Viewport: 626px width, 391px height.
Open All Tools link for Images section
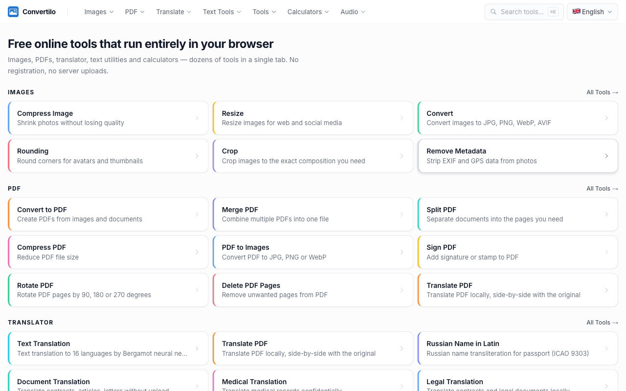602,92
